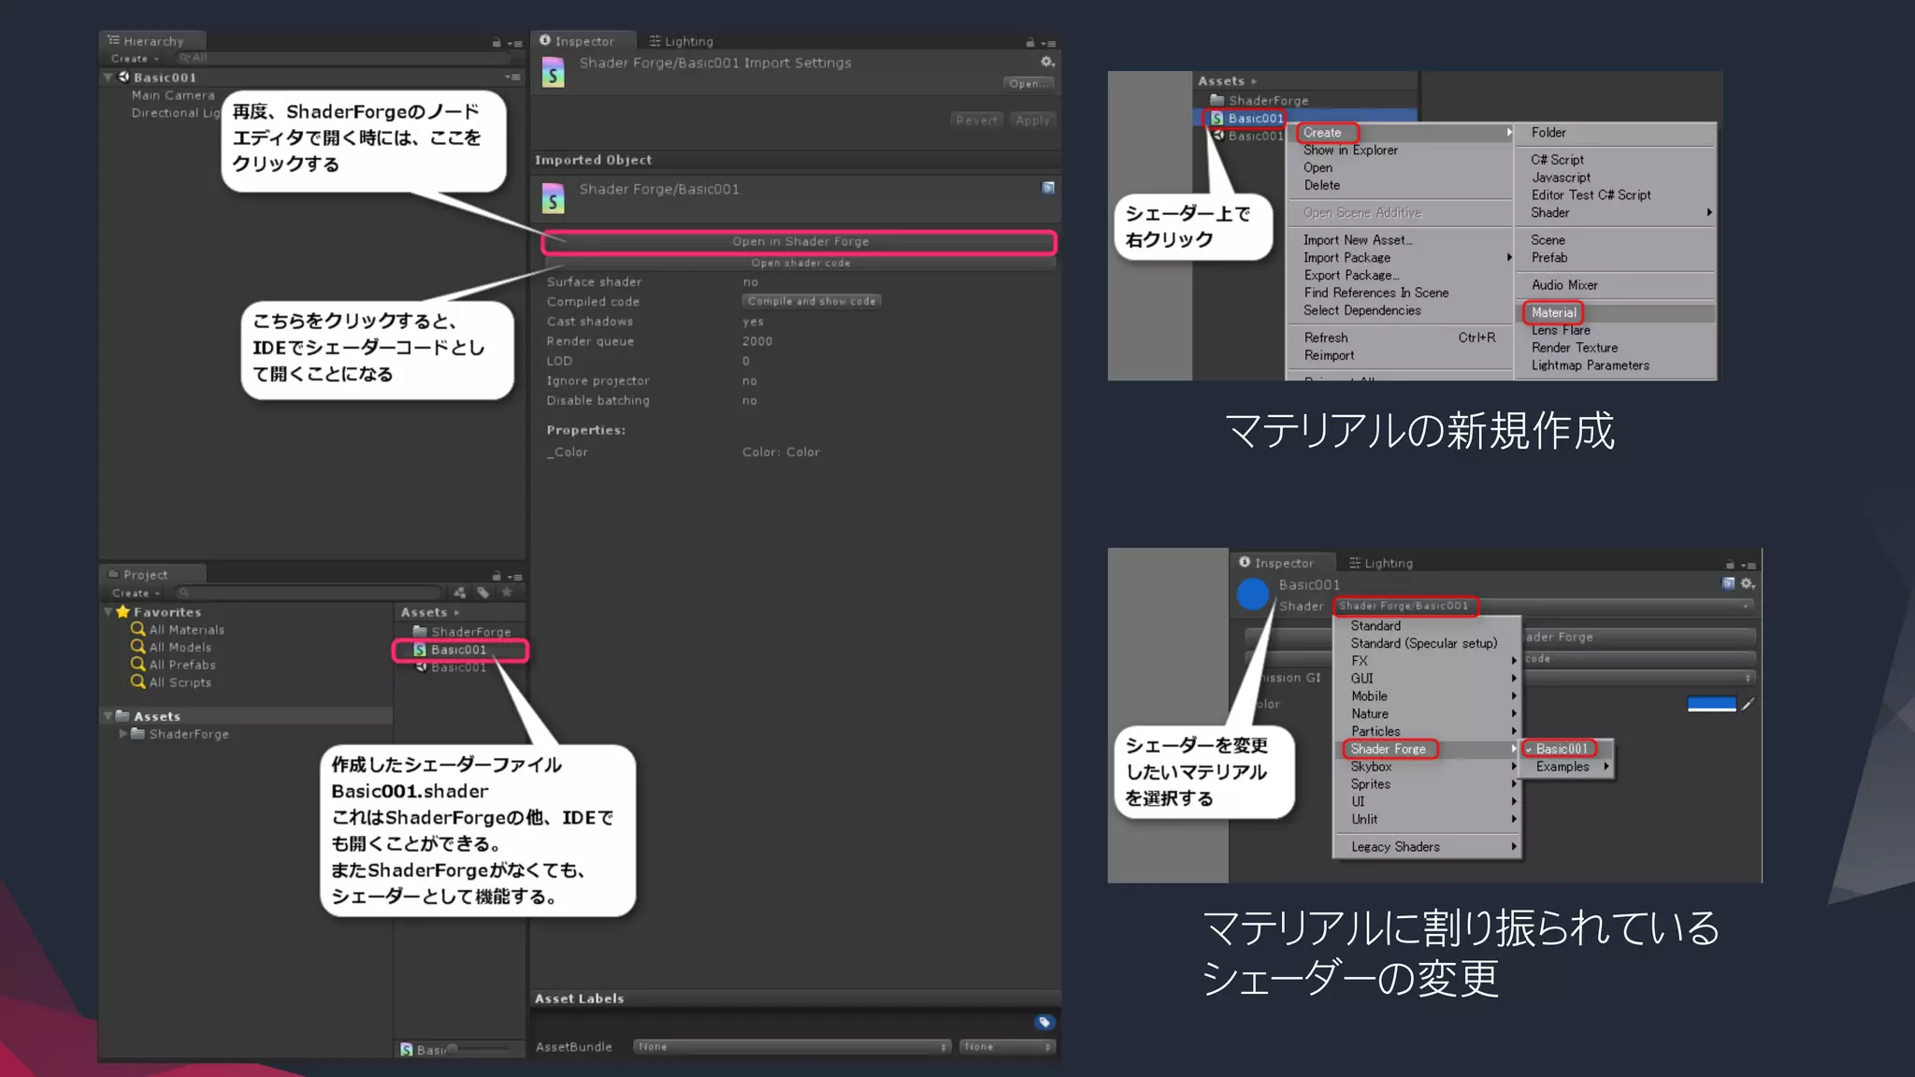Click the search-by-label tag icon in Project toolbar
Screen dimensions: 1915x1077
pyautogui.click(x=483, y=592)
